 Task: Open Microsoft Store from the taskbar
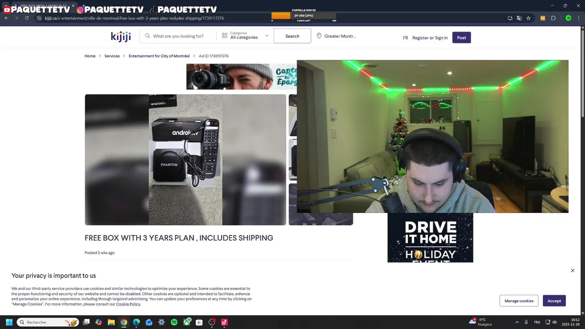point(199,322)
